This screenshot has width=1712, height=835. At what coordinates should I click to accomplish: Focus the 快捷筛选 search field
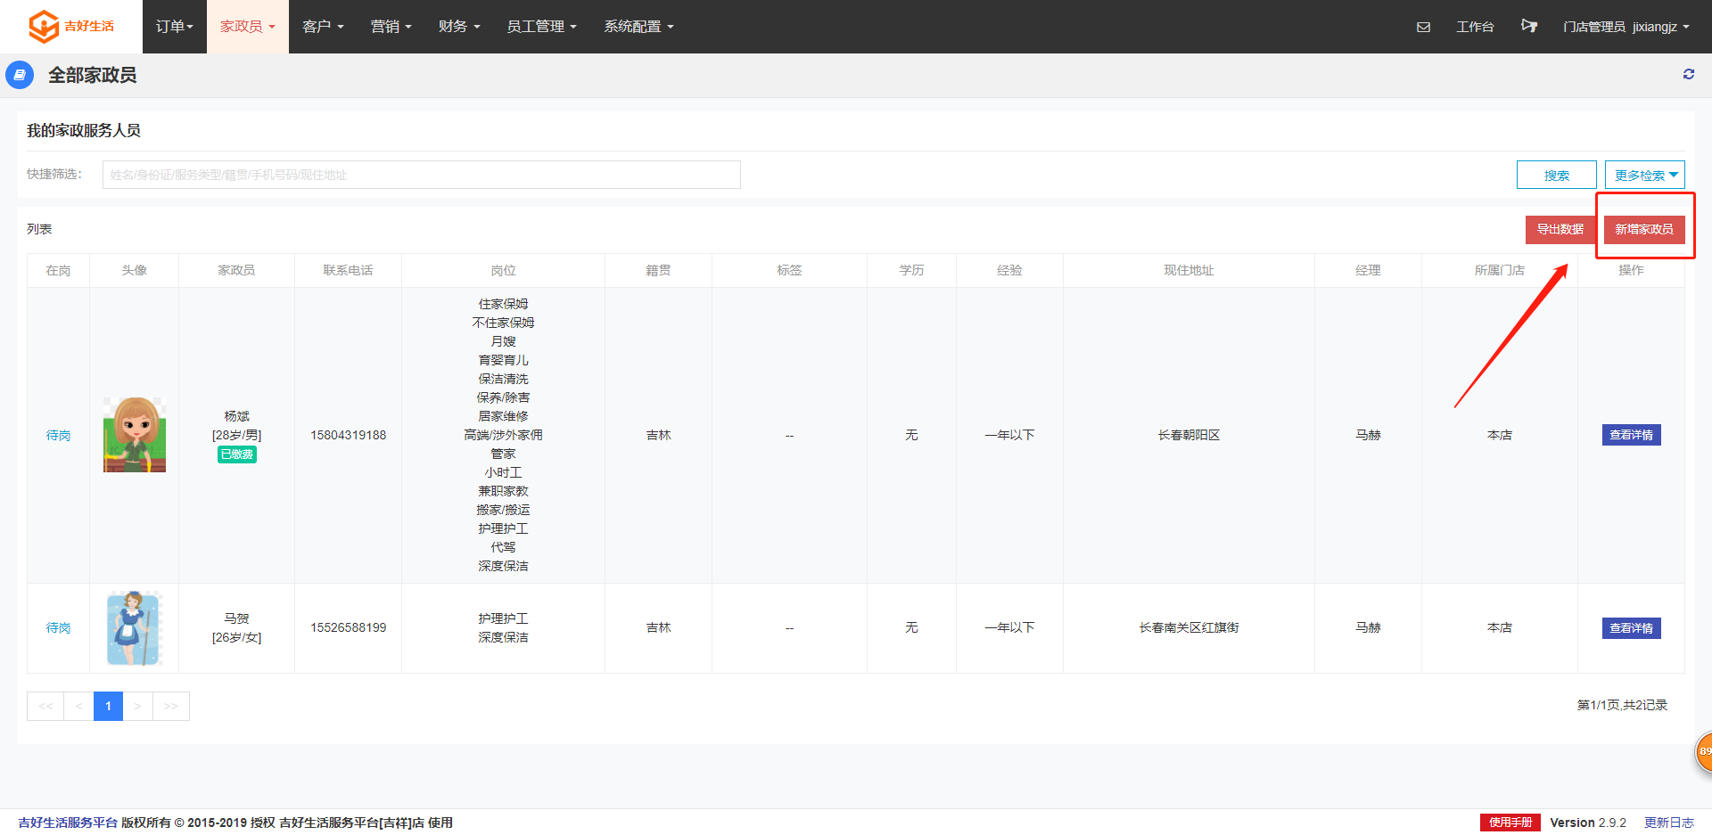tap(422, 175)
